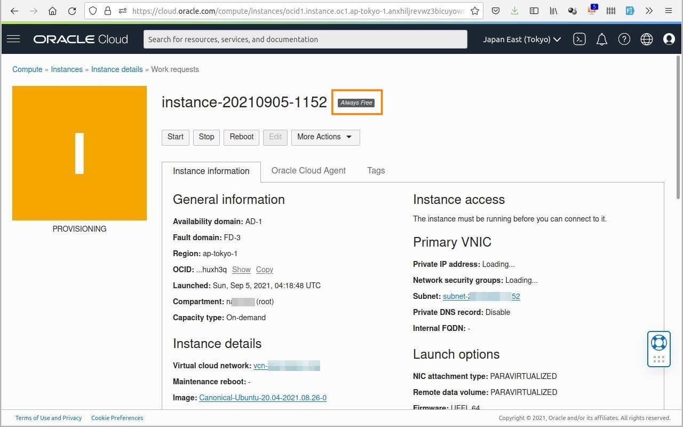Viewport: 683px width, 427px height.
Task: Click the Availability domain AD-1 value
Action: pos(253,222)
